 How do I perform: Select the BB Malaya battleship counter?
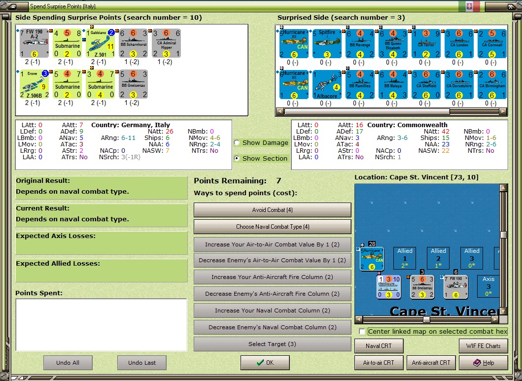pos(393,84)
